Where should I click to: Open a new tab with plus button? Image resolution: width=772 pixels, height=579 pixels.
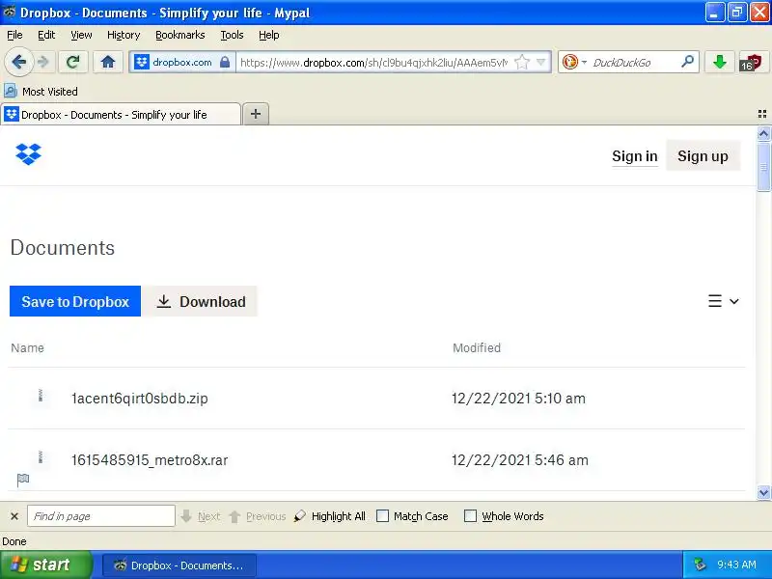click(256, 114)
